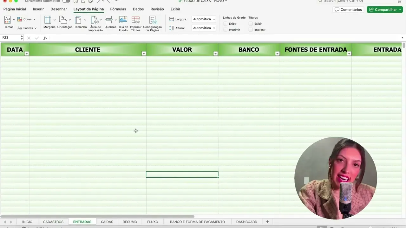Click the Orientação page orientation icon

pos(63,20)
